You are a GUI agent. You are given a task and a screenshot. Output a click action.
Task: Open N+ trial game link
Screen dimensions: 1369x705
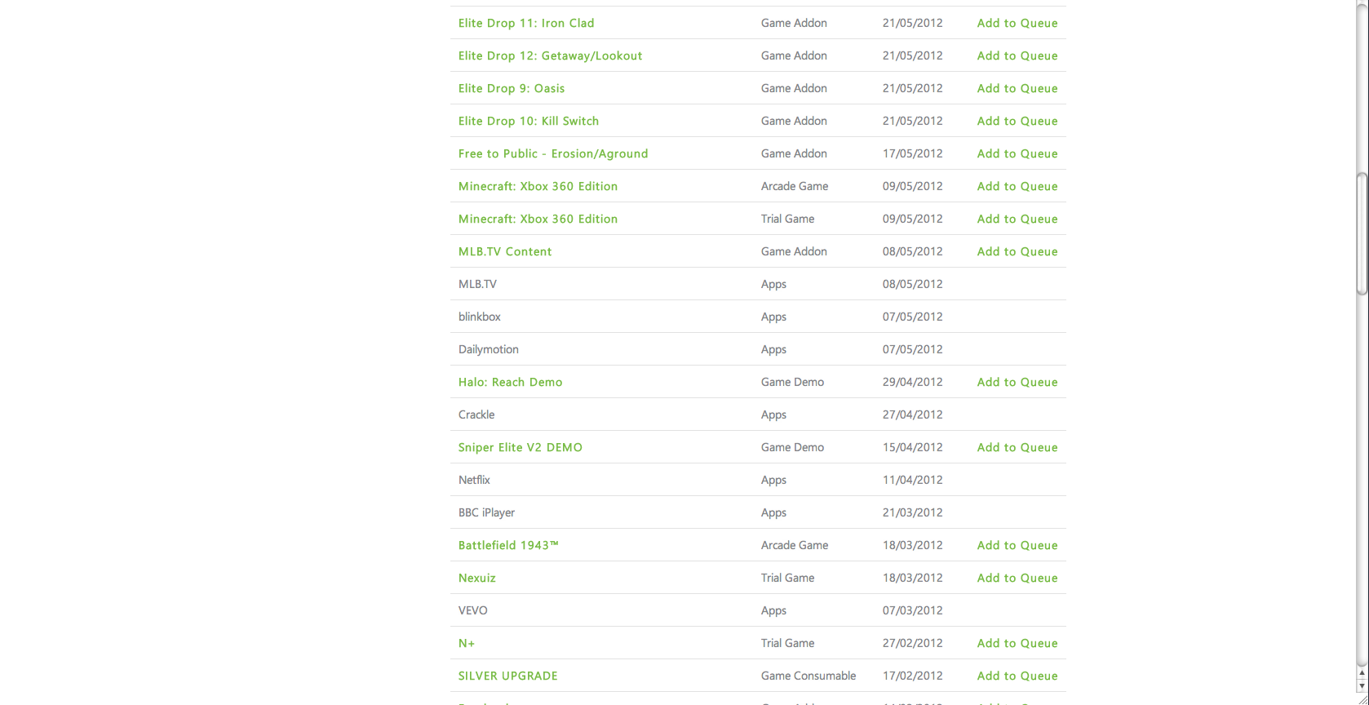pyautogui.click(x=467, y=643)
